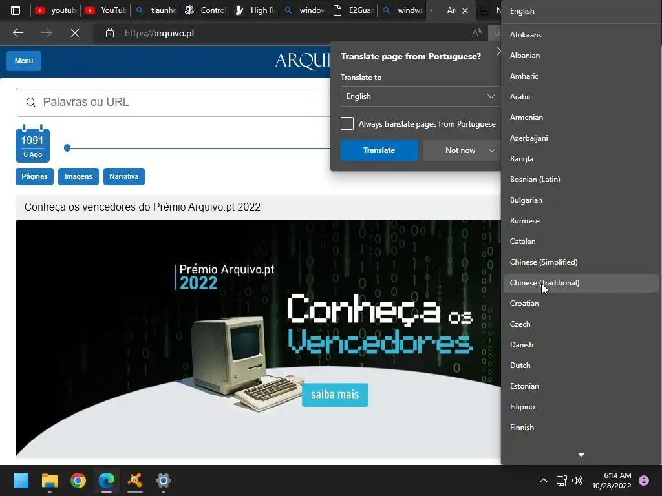Choose Chinese (Traditional) in the language list

point(581,283)
